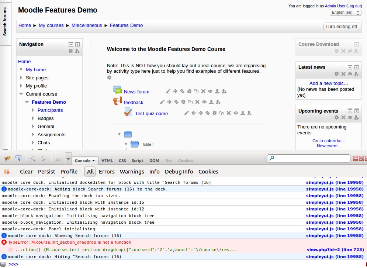Hide the Upcoming events block

tap(350, 117)
